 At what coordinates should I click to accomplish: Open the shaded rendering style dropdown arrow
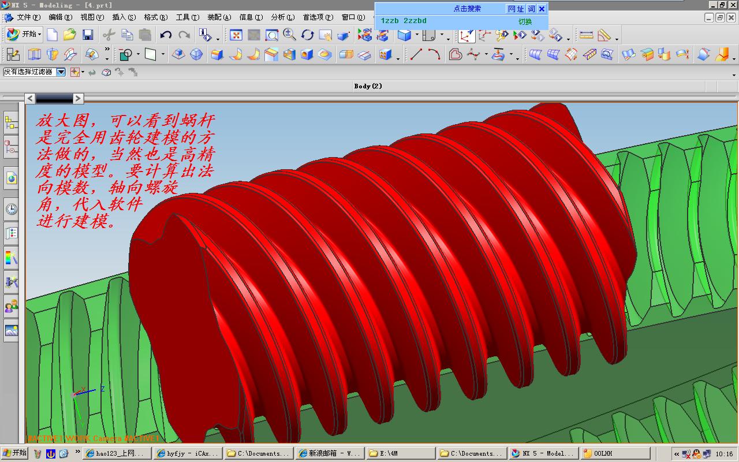(x=416, y=35)
